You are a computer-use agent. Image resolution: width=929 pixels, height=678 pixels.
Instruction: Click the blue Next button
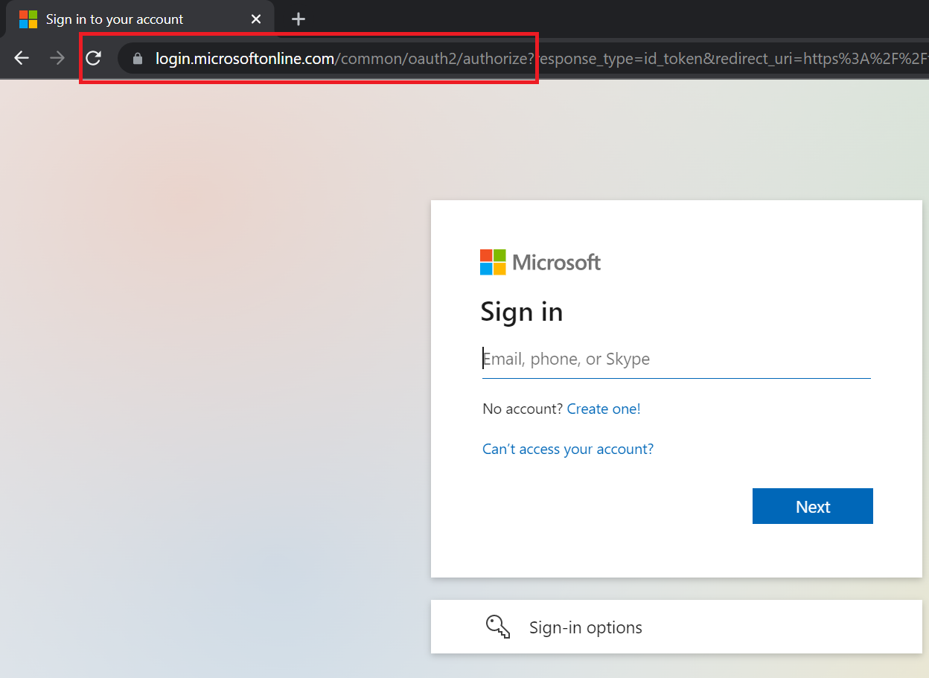(x=813, y=506)
